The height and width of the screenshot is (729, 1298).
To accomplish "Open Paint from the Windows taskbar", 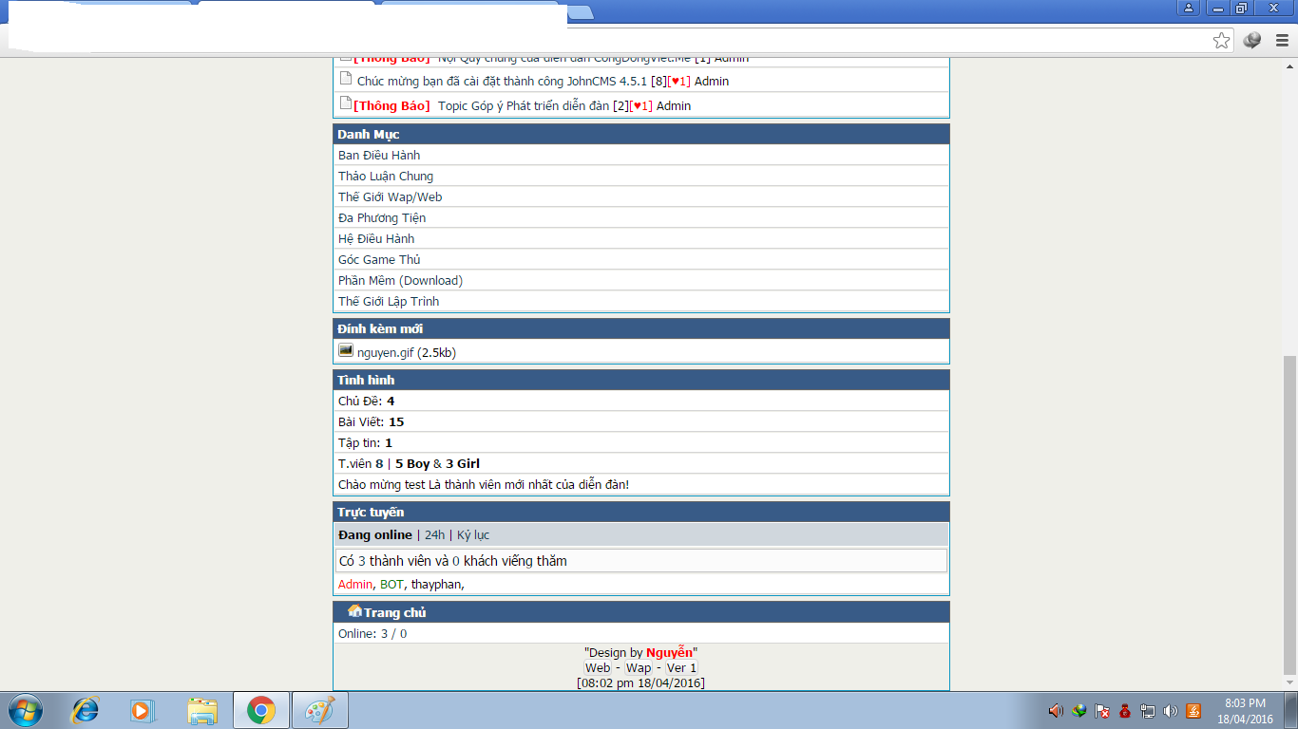I will (x=319, y=710).
